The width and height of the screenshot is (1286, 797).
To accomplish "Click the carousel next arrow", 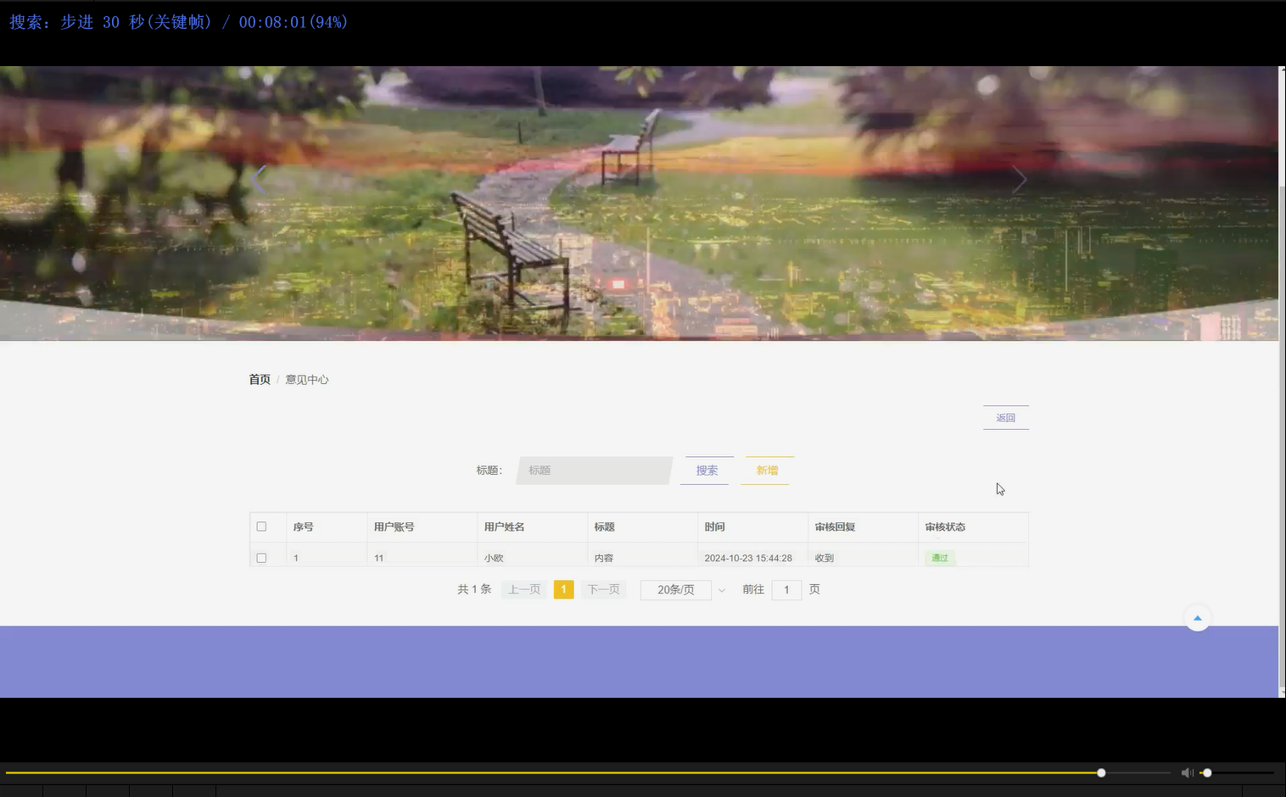I will click(x=1020, y=180).
